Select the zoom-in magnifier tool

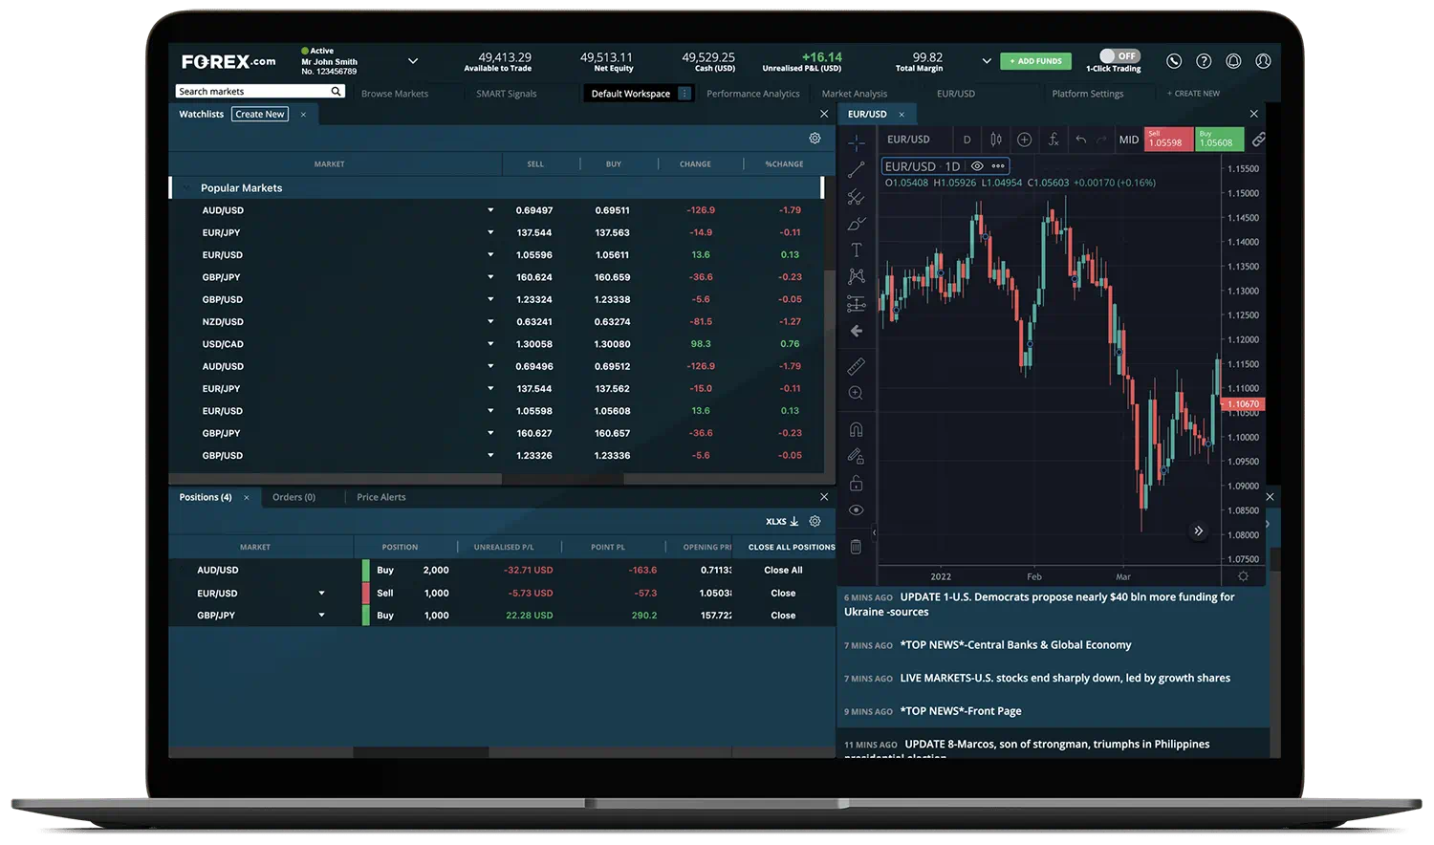click(x=856, y=392)
